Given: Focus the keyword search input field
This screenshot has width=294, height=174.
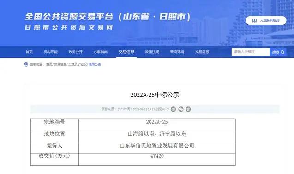Looking at the screenshot, I should coord(251,52).
